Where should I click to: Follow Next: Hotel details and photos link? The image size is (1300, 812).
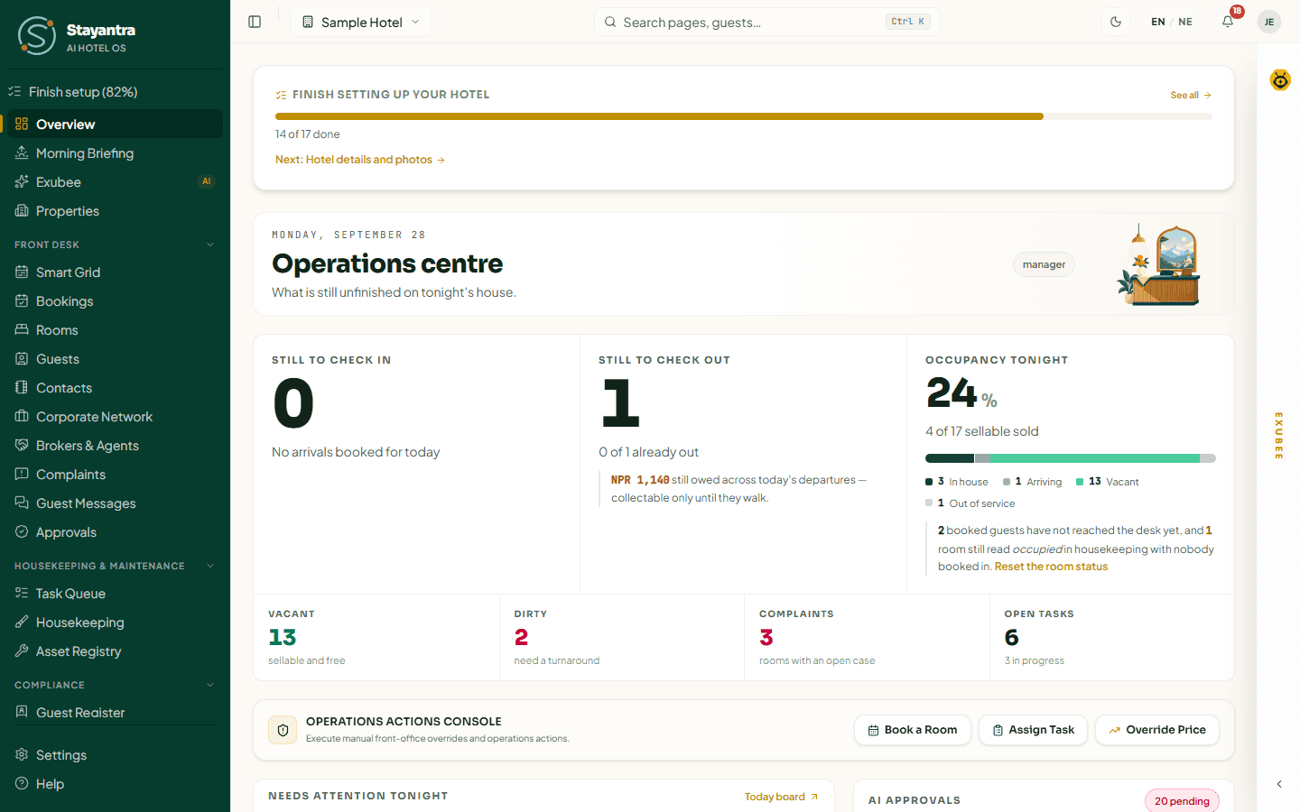[360, 160]
